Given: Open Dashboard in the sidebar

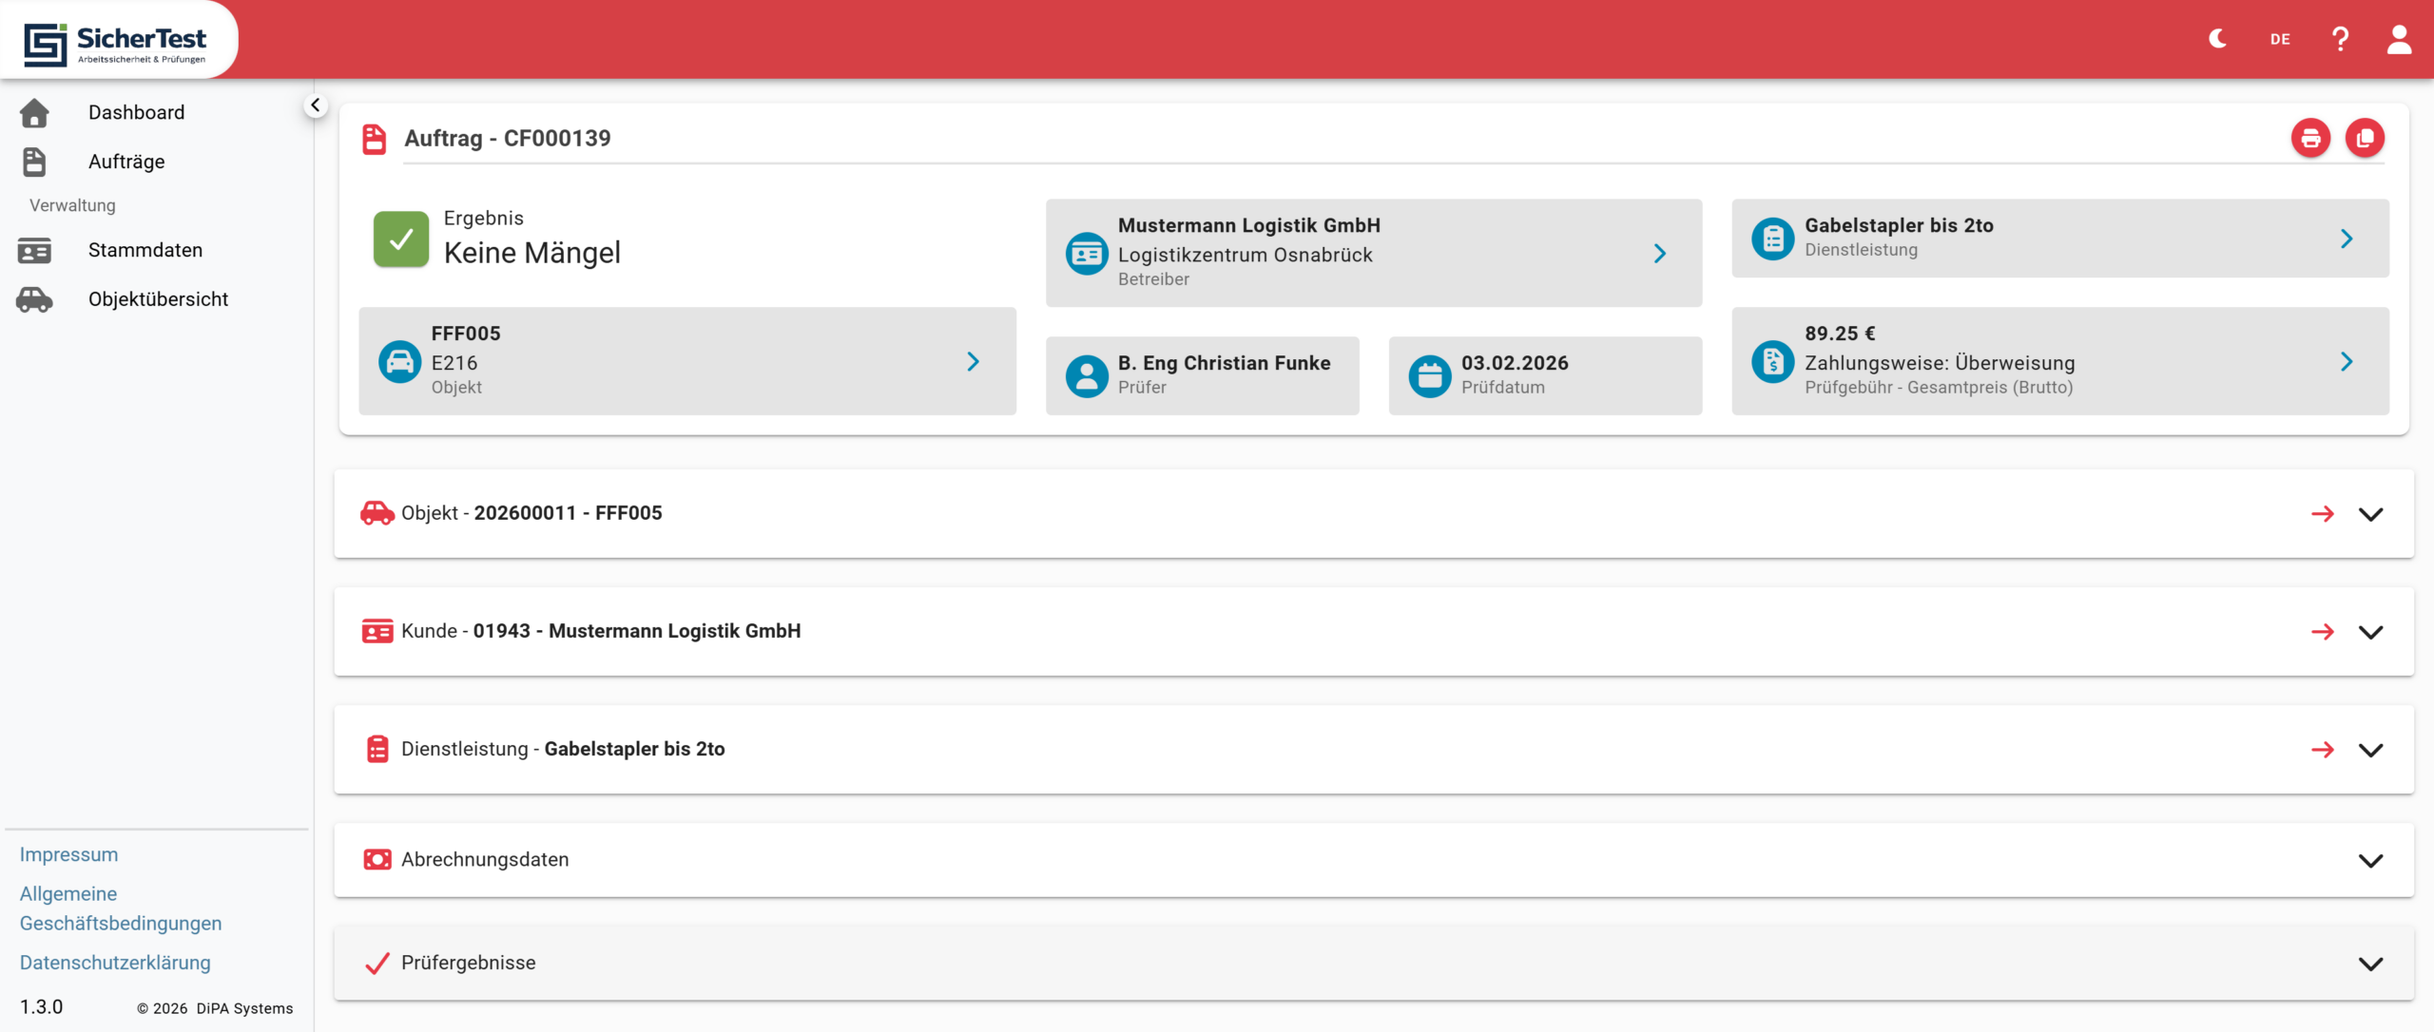Looking at the screenshot, I should point(136,112).
